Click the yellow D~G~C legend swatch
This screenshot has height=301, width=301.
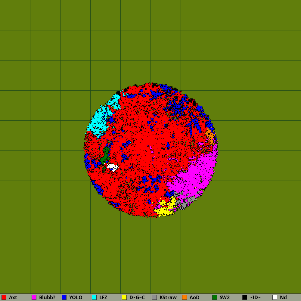pyautogui.click(x=124, y=297)
